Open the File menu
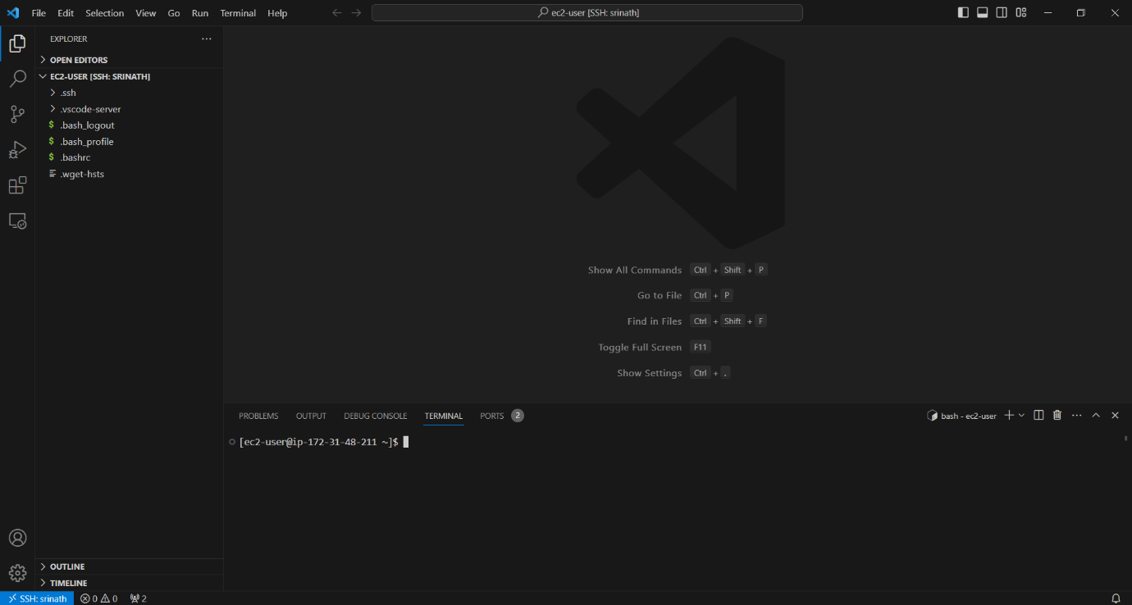The height and width of the screenshot is (605, 1132). pos(39,13)
